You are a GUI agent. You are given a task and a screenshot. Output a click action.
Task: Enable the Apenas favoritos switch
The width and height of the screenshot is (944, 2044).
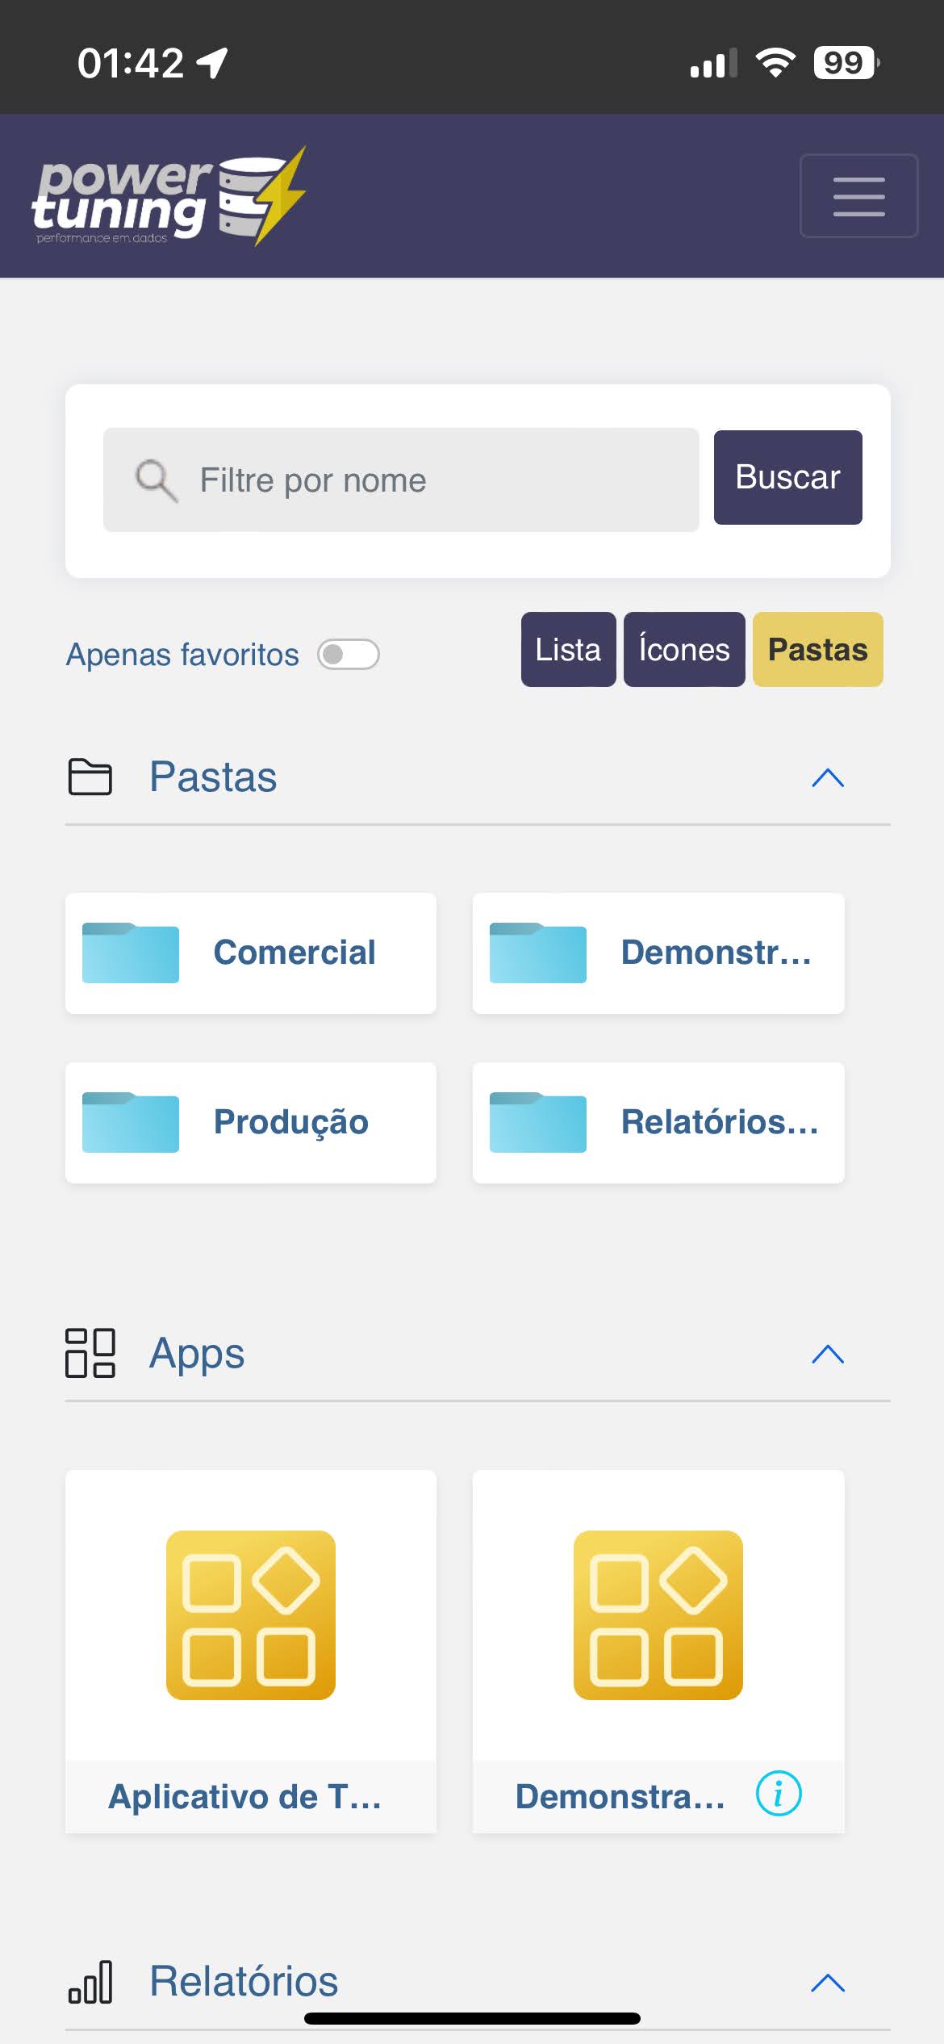(x=349, y=655)
